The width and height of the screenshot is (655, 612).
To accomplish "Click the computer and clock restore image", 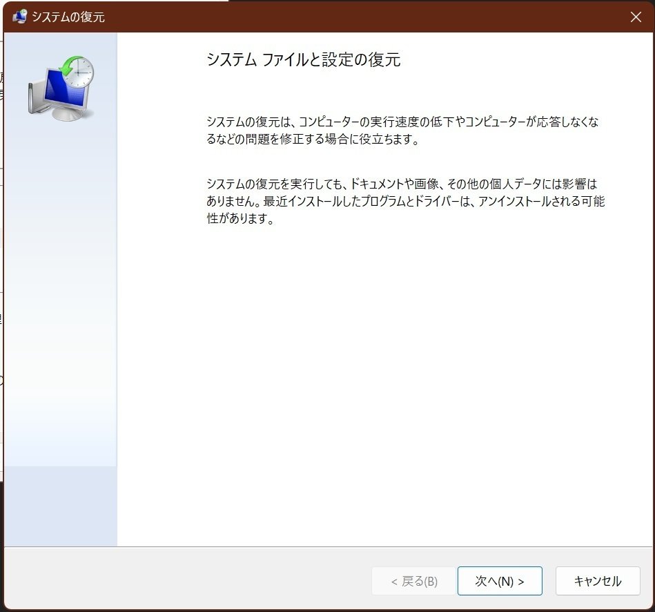I will pyautogui.click(x=61, y=88).
